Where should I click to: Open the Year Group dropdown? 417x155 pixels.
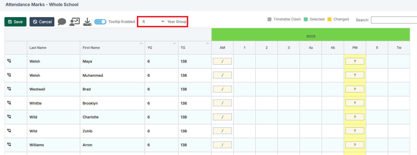tap(152, 22)
